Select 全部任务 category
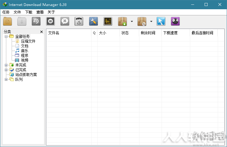Image resolution: width=227 pixels, height=147 pixels. point(22,36)
